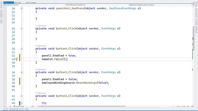This screenshot has height=111, width=198.
Task: Click the button4_Click method name
Action: point(66,49)
